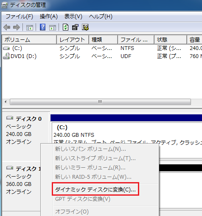Open the 操作(A) menu
Viewport: 202px width, 216px height.
(49, 17)
